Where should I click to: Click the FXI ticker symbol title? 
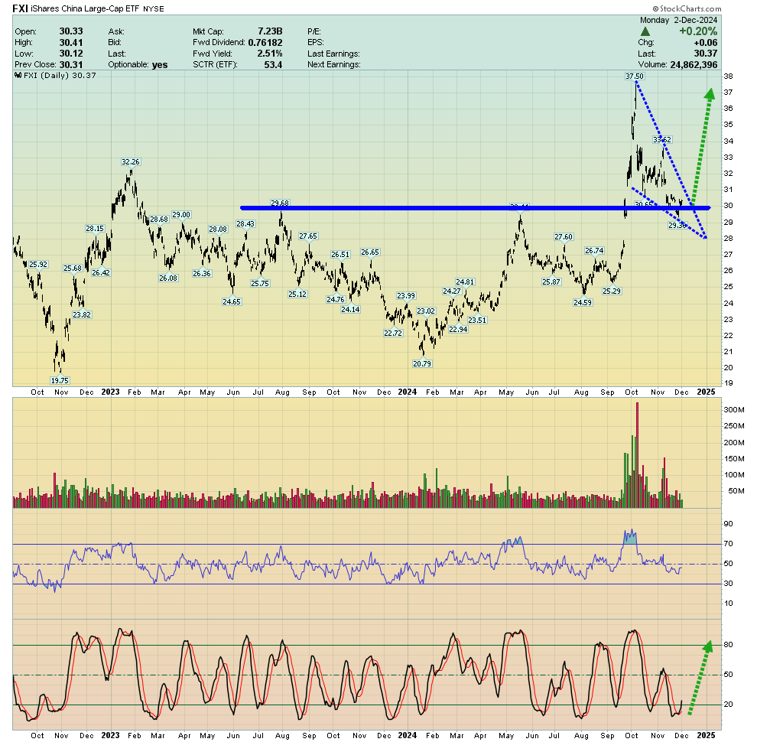(x=21, y=8)
